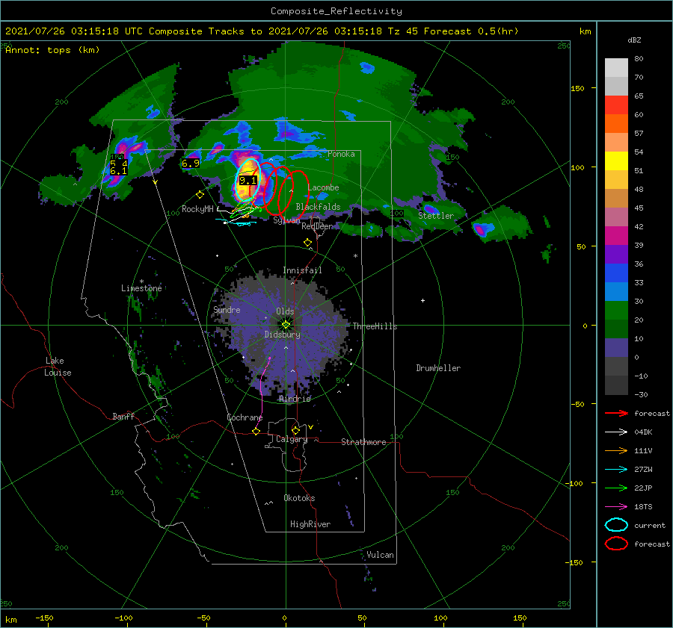
Task: Click the HighRiver town label
Action: click(x=310, y=524)
